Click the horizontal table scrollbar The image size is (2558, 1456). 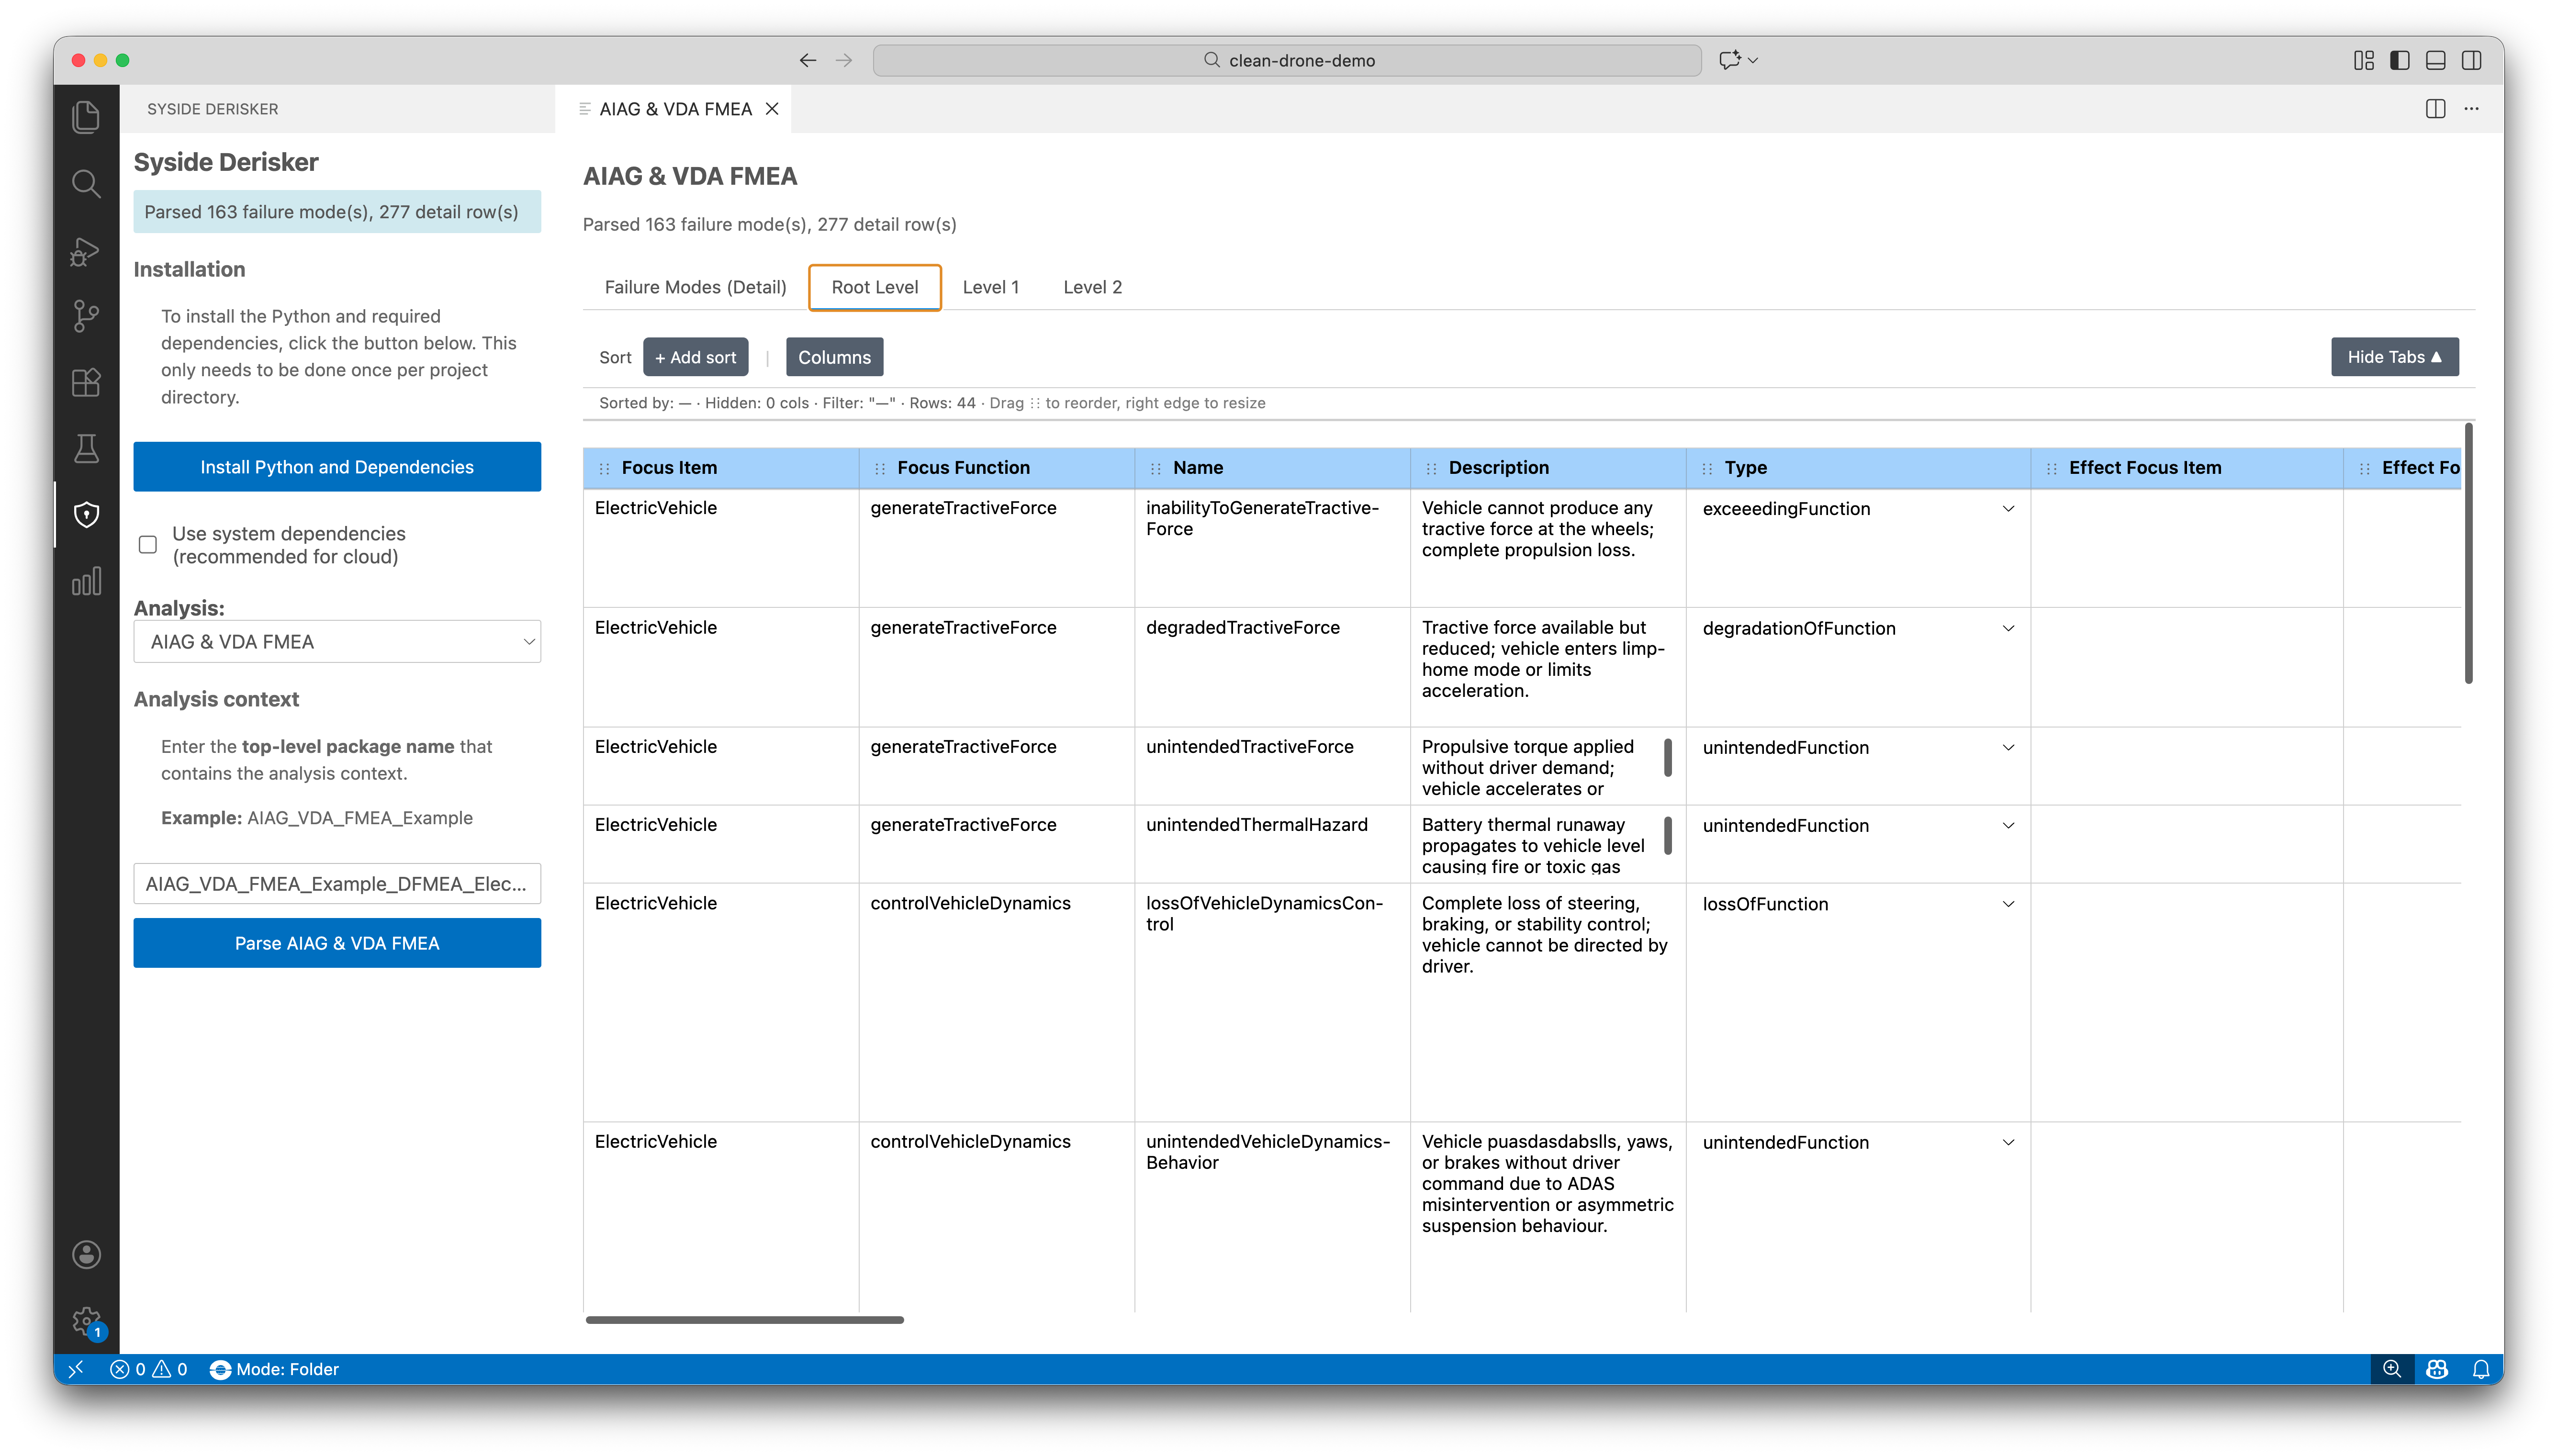click(744, 1320)
